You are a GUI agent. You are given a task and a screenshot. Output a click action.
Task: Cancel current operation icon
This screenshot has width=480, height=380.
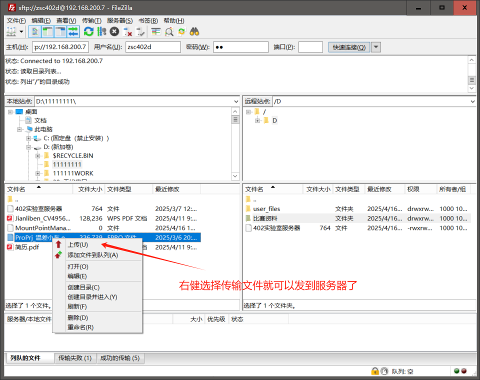[x=114, y=31]
